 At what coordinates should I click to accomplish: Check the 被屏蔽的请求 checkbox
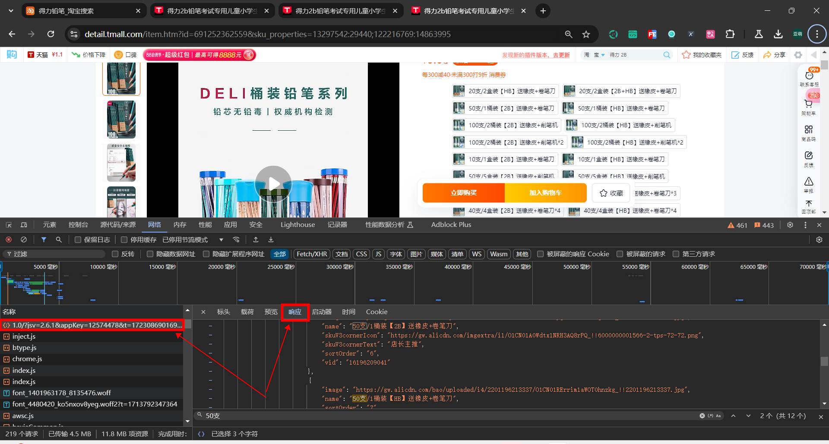[620, 254]
